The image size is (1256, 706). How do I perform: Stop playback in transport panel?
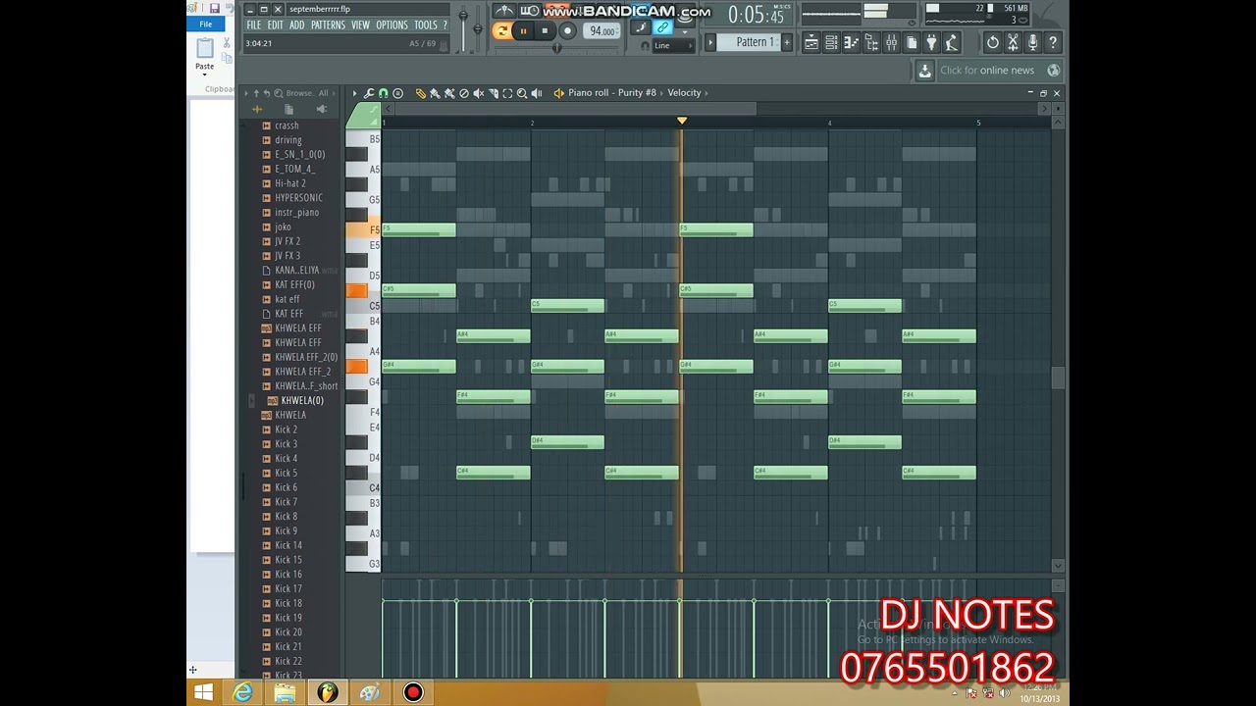pyautogui.click(x=545, y=31)
